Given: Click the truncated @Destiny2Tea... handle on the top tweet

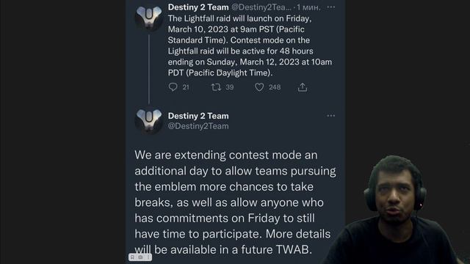Looking at the screenshot, I should coord(261,7).
